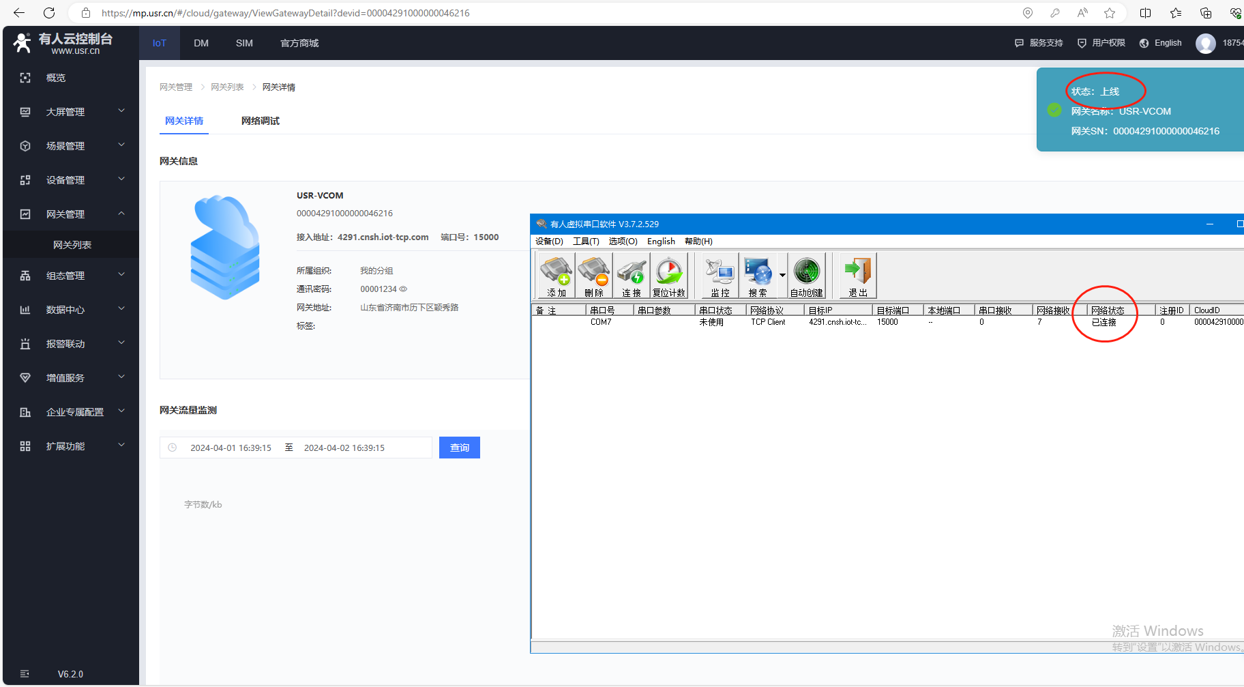Screen dimensions: 1244x687
Task: Click 服务支持 in the header
Action: 1039,43
